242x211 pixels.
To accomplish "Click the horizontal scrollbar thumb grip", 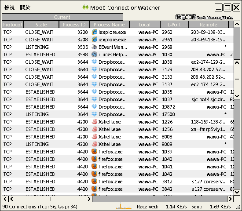I will pyautogui.click(x=50, y=199).
